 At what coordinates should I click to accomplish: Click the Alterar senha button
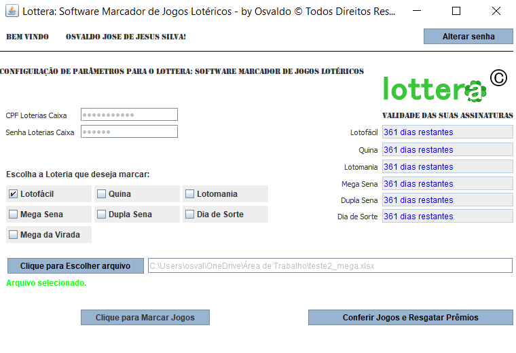(x=468, y=37)
